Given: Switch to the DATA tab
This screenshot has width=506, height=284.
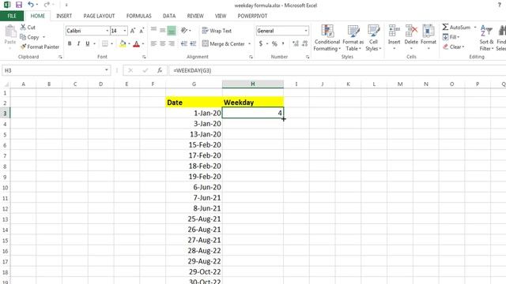Looking at the screenshot, I should point(169,16).
